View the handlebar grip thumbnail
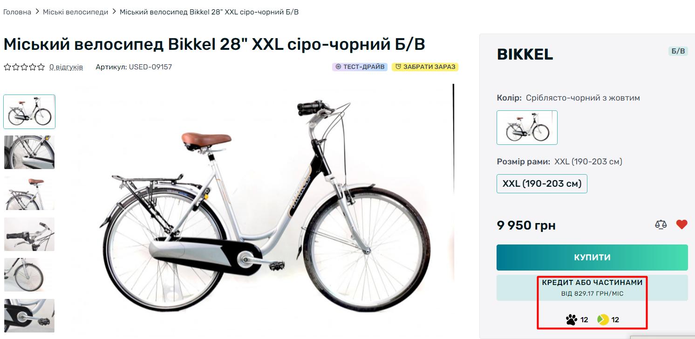 click(29, 234)
